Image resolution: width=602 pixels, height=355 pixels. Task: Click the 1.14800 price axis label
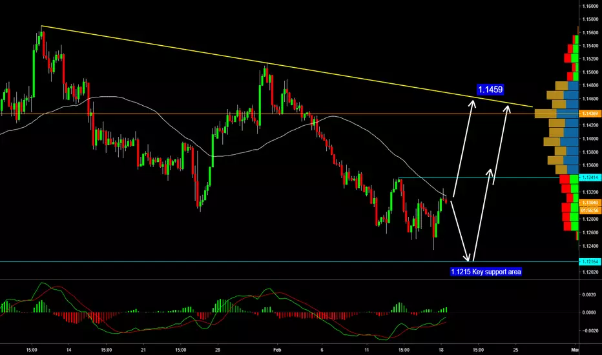590,85
